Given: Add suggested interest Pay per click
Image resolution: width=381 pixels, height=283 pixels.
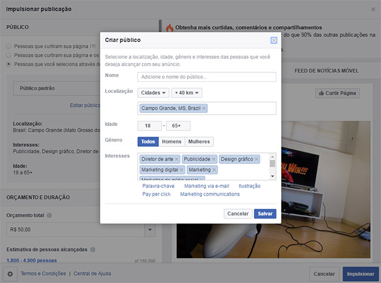Looking at the screenshot, I should [x=156, y=194].
